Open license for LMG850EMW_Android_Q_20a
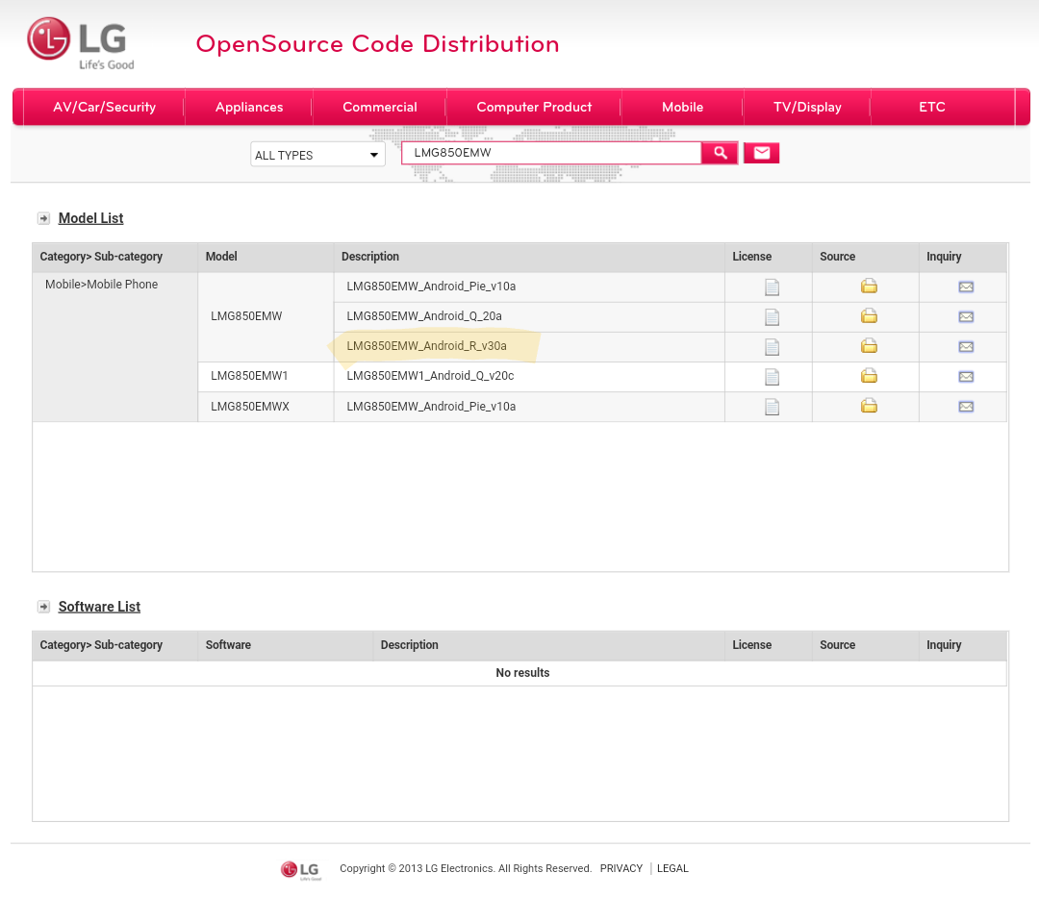The width and height of the screenshot is (1039, 898). tap(772, 316)
